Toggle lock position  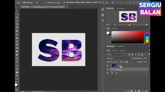[121, 62]
